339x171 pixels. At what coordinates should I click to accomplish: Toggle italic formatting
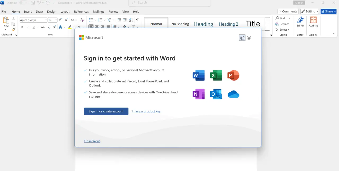[x=28, y=27]
